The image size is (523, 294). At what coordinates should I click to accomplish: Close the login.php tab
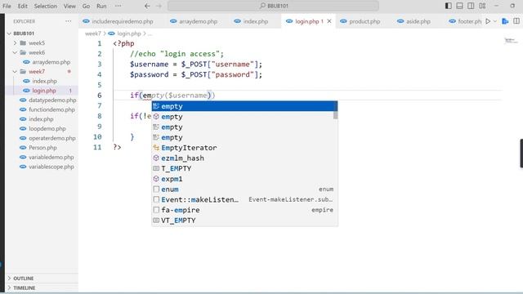pos(329,21)
